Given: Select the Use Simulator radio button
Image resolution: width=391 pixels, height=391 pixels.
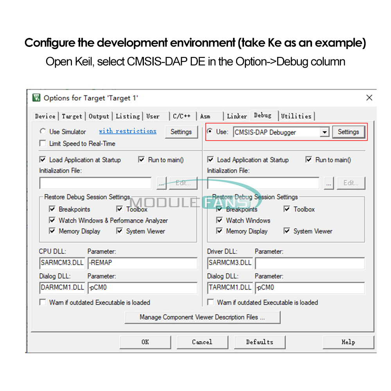Looking at the screenshot, I should point(43,132).
